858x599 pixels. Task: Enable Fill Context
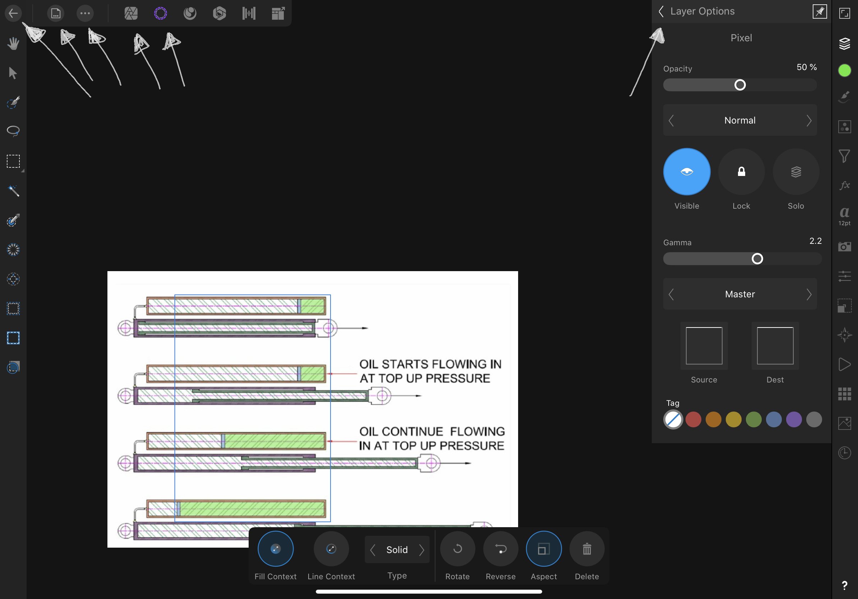276,549
